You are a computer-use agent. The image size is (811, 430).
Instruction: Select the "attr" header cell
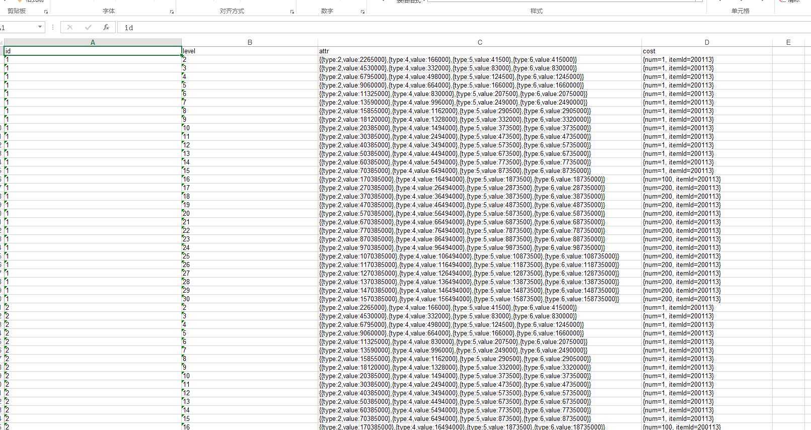tap(480, 51)
